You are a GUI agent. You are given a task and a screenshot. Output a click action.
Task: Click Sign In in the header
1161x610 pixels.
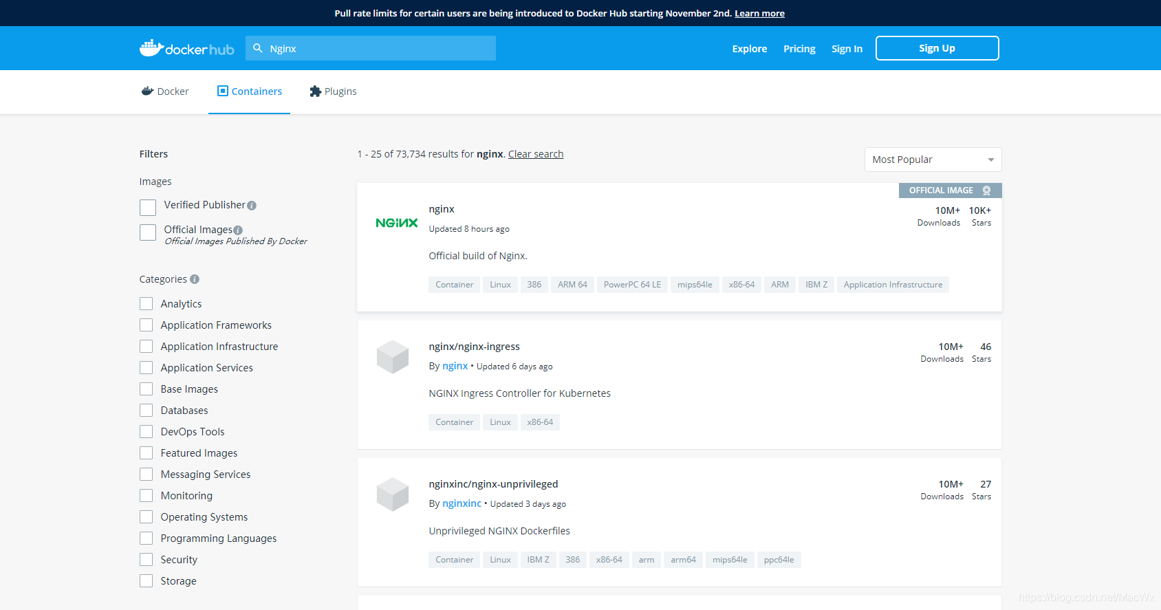pyautogui.click(x=847, y=49)
